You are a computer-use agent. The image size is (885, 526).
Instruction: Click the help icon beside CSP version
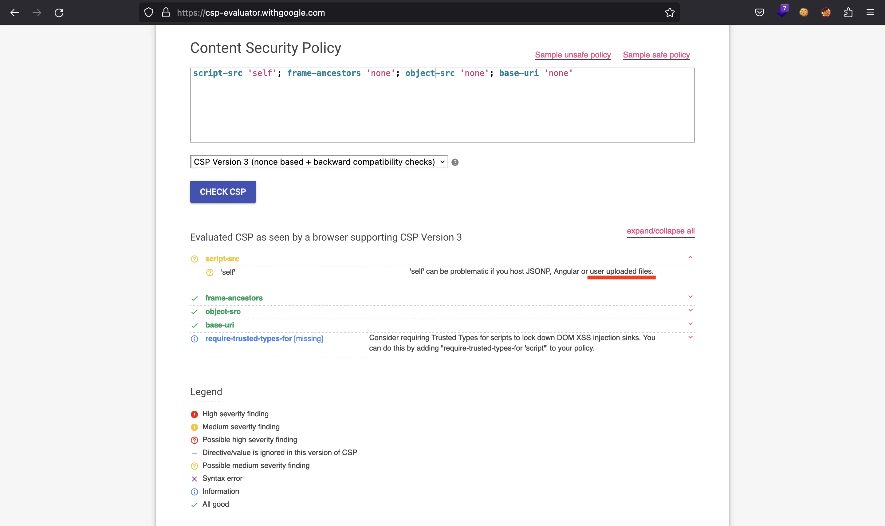(x=455, y=162)
